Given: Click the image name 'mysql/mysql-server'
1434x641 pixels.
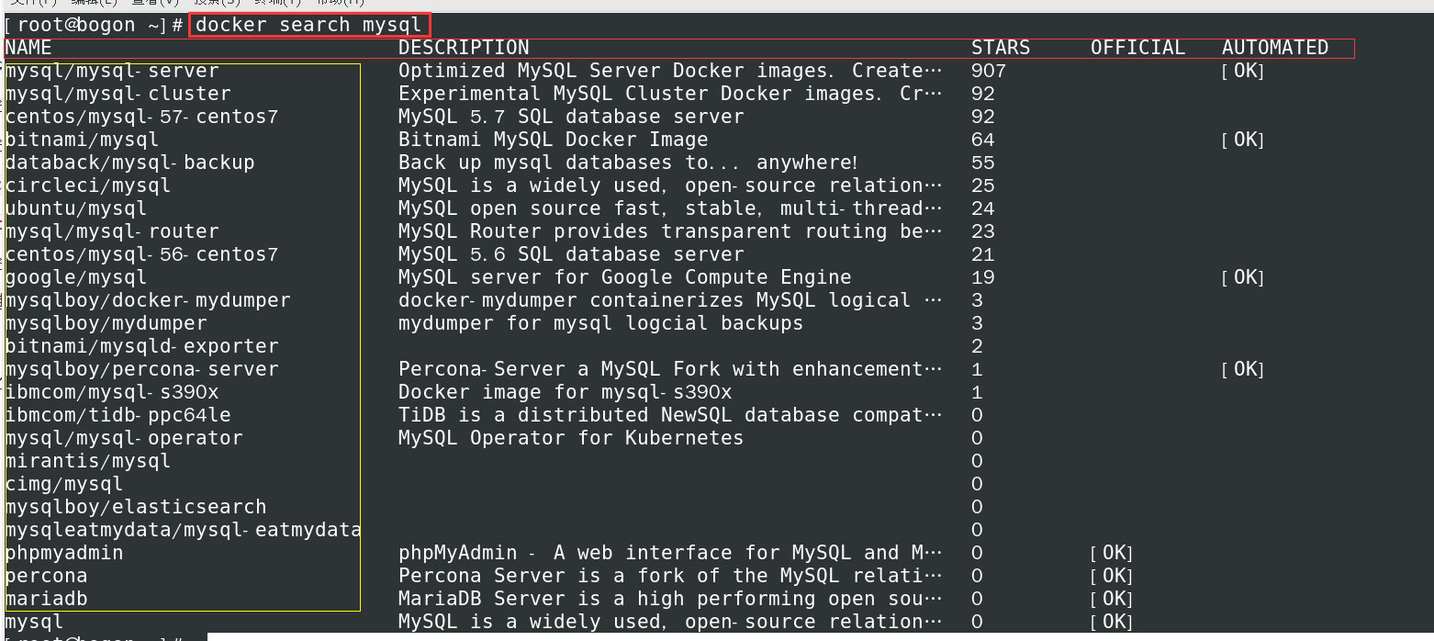Looking at the screenshot, I should coord(112,71).
